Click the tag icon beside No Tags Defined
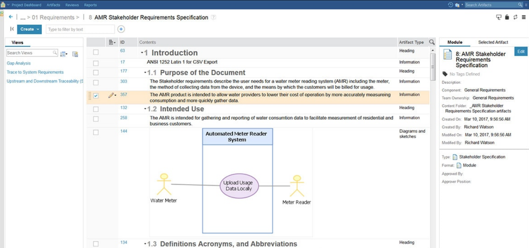This screenshot has height=248, width=529. 445,74
